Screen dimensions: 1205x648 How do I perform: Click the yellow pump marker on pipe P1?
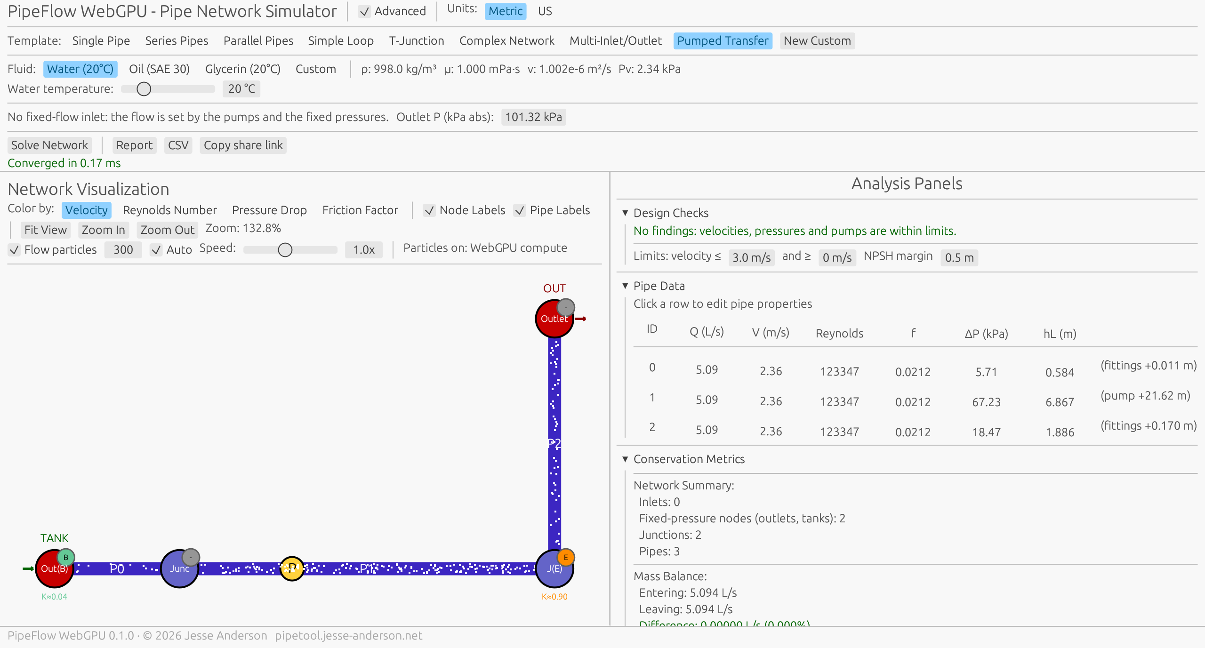coord(292,568)
